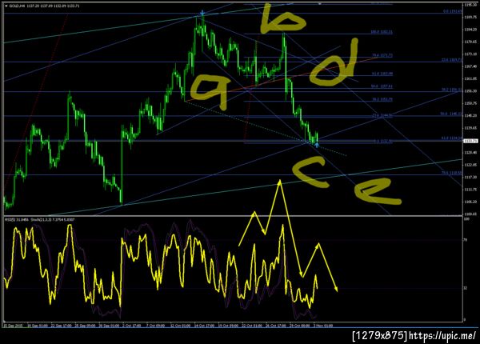The image size is (480, 344).
Task: Click the 1150.75 price axis label
Action: (470, 103)
